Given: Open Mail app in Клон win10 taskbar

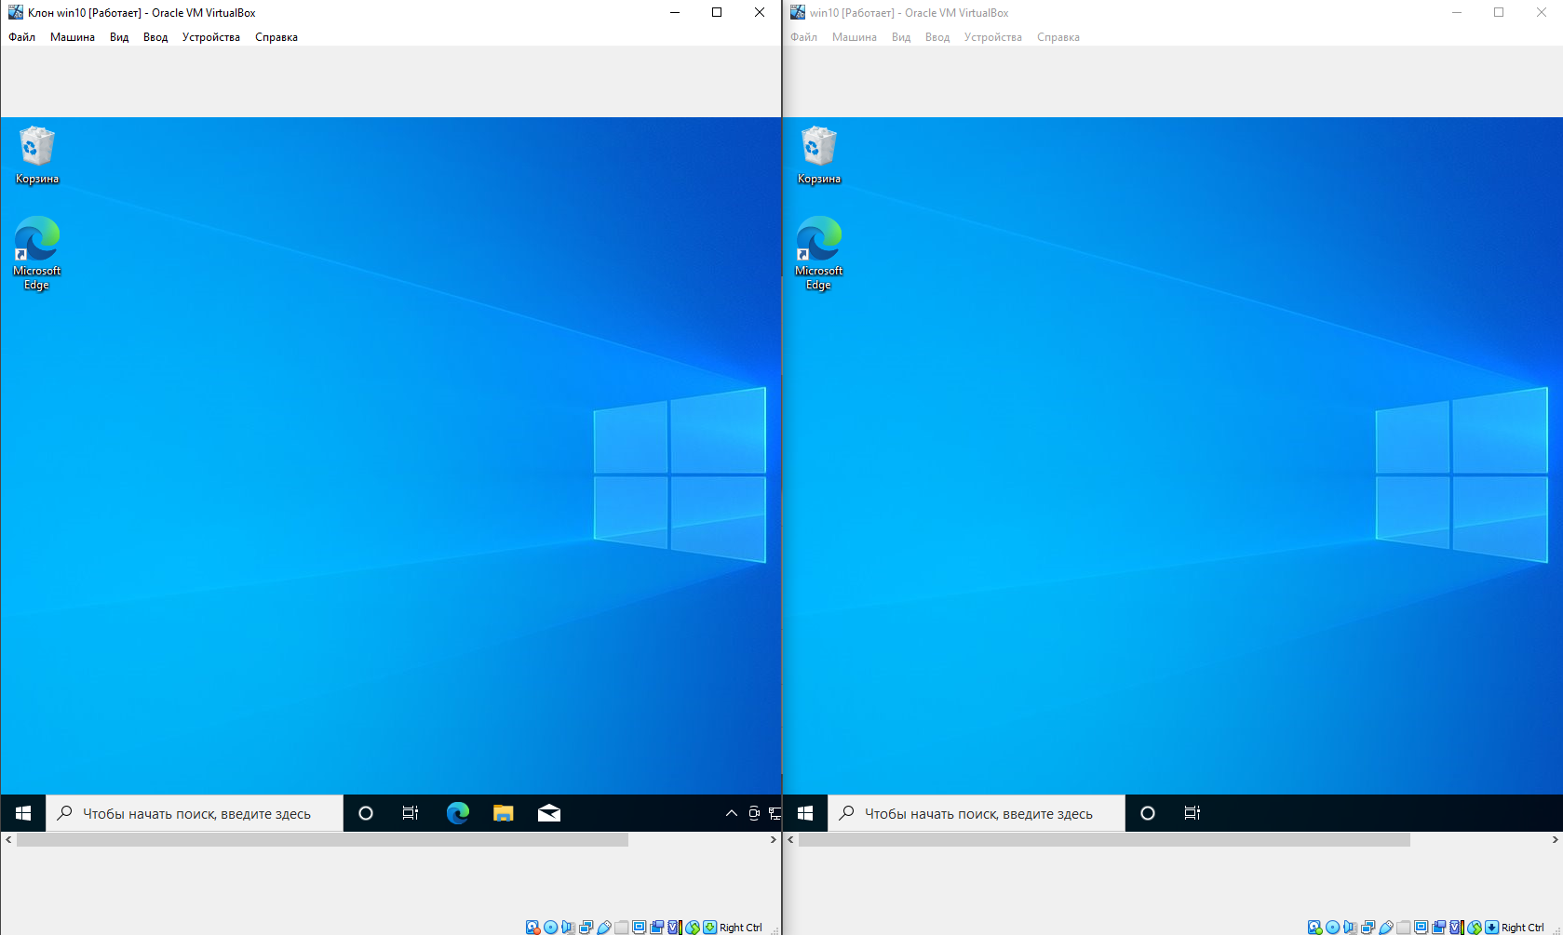Looking at the screenshot, I should coord(549,813).
